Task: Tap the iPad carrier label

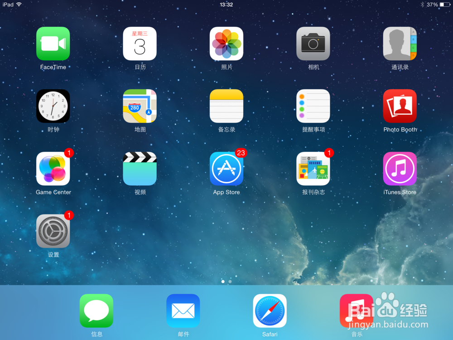Action: coord(8,5)
